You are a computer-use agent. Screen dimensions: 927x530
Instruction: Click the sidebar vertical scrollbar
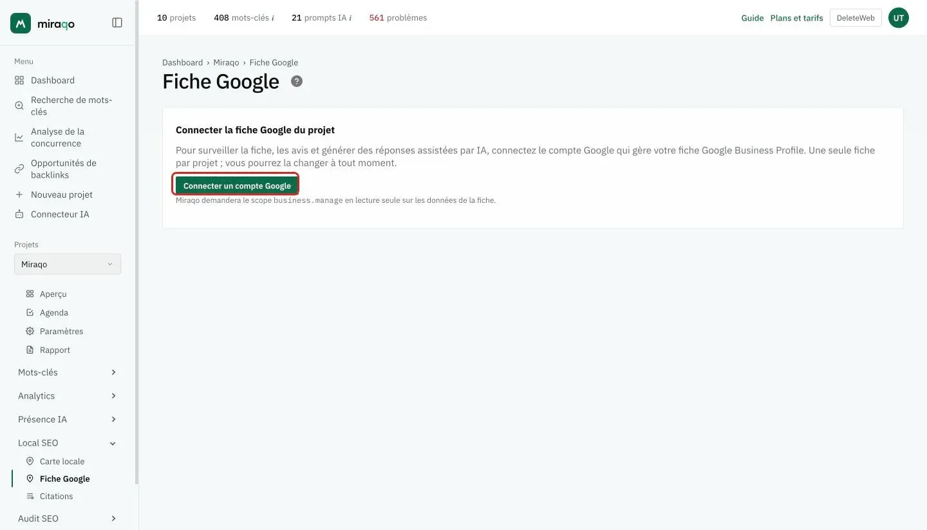point(136,241)
